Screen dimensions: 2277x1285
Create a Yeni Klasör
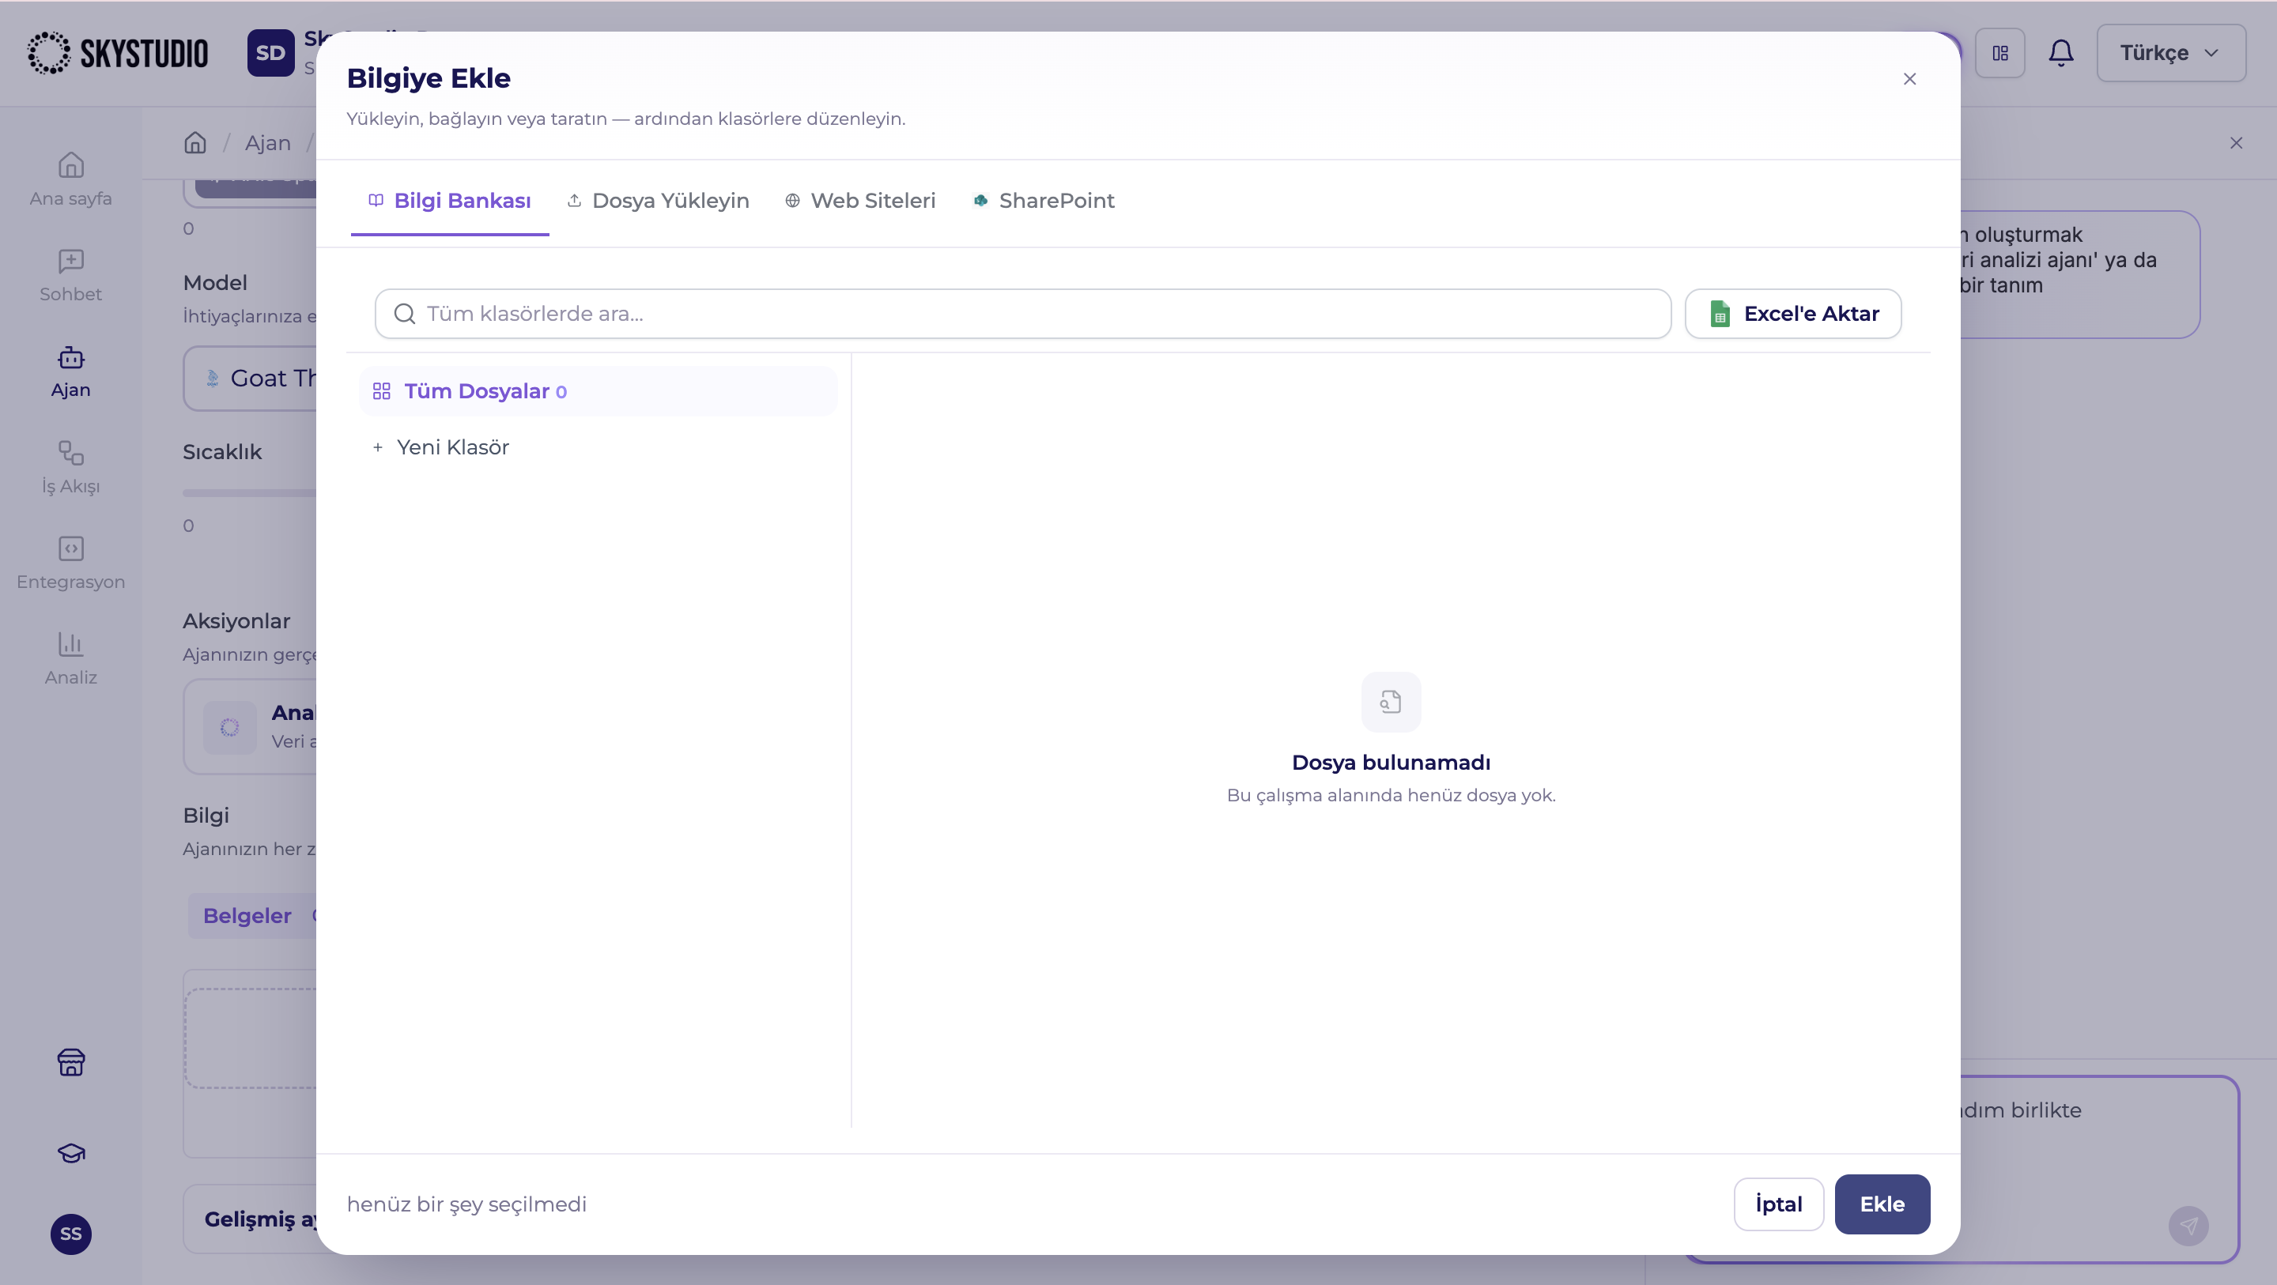point(441,447)
